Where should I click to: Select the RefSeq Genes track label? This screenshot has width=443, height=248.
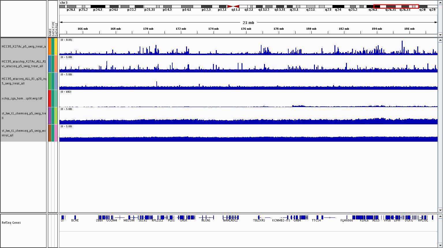(12, 223)
